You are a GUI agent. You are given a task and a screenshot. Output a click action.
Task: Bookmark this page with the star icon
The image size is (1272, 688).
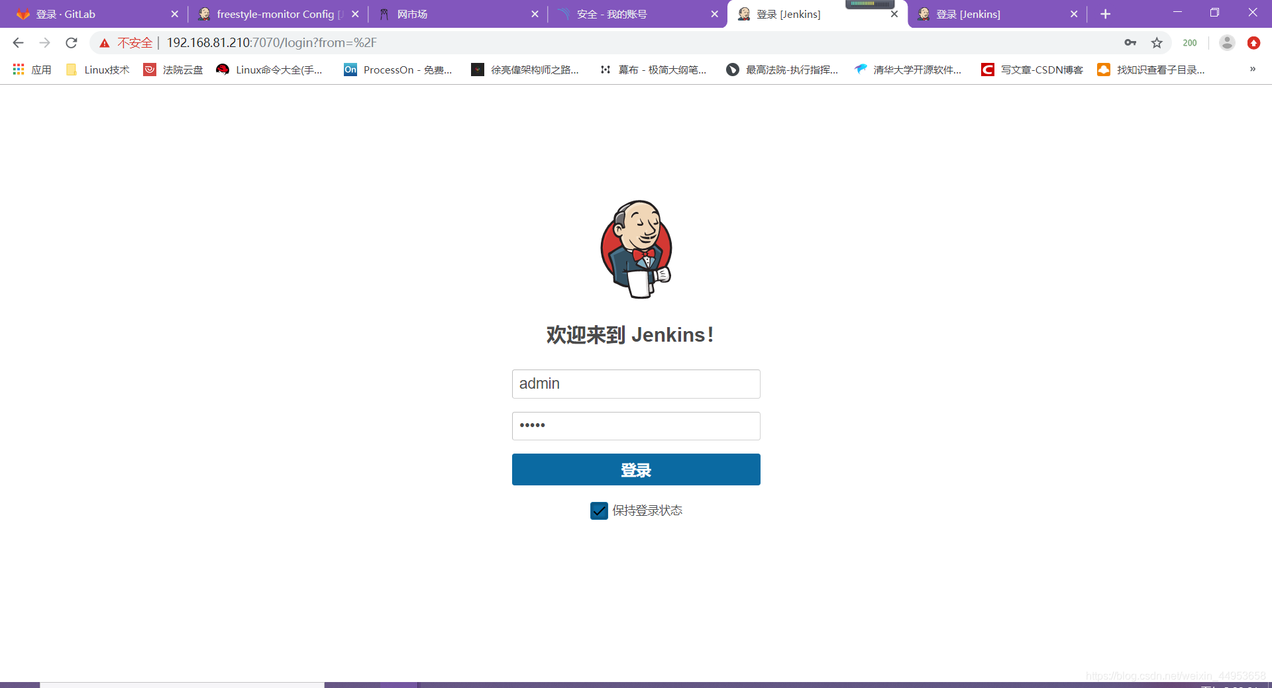pyautogui.click(x=1157, y=43)
